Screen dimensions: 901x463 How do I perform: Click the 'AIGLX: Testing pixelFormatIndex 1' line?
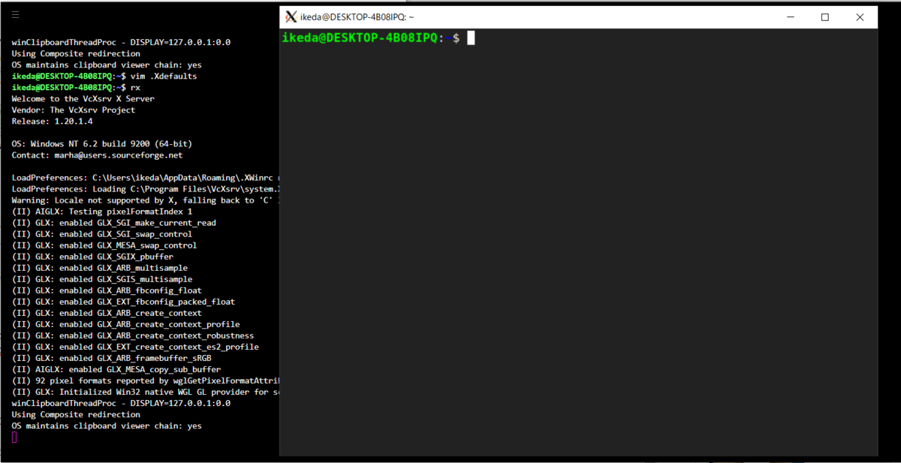point(102,212)
